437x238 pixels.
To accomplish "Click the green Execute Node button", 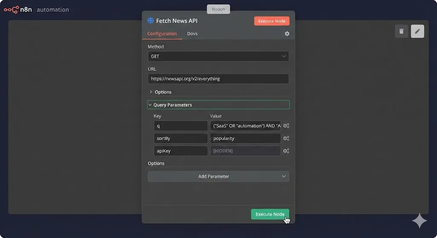I will point(270,214).
